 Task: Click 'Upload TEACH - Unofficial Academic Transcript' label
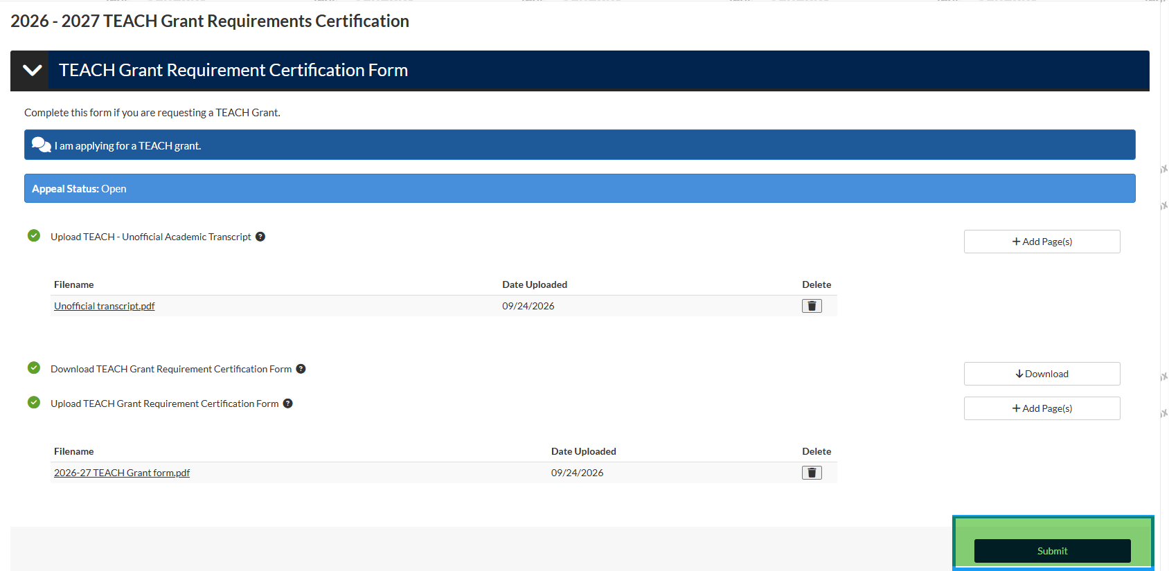151,237
